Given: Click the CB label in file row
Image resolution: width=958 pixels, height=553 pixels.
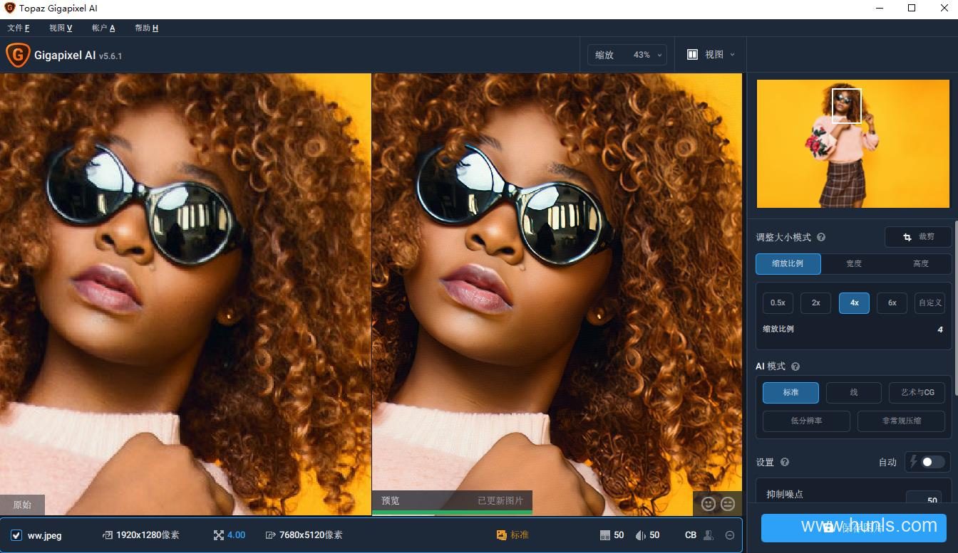Looking at the screenshot, I should pyautogui.click(x=691, y=534).
